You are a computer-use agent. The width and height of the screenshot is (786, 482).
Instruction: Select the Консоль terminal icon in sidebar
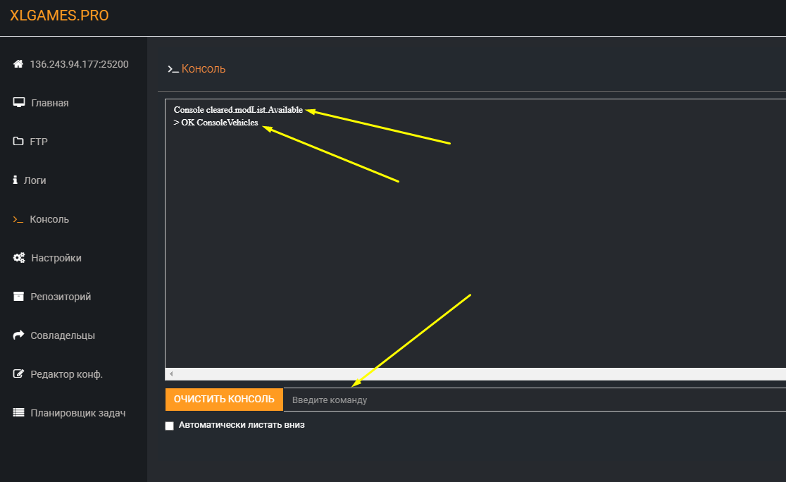[x=18, y=219]
